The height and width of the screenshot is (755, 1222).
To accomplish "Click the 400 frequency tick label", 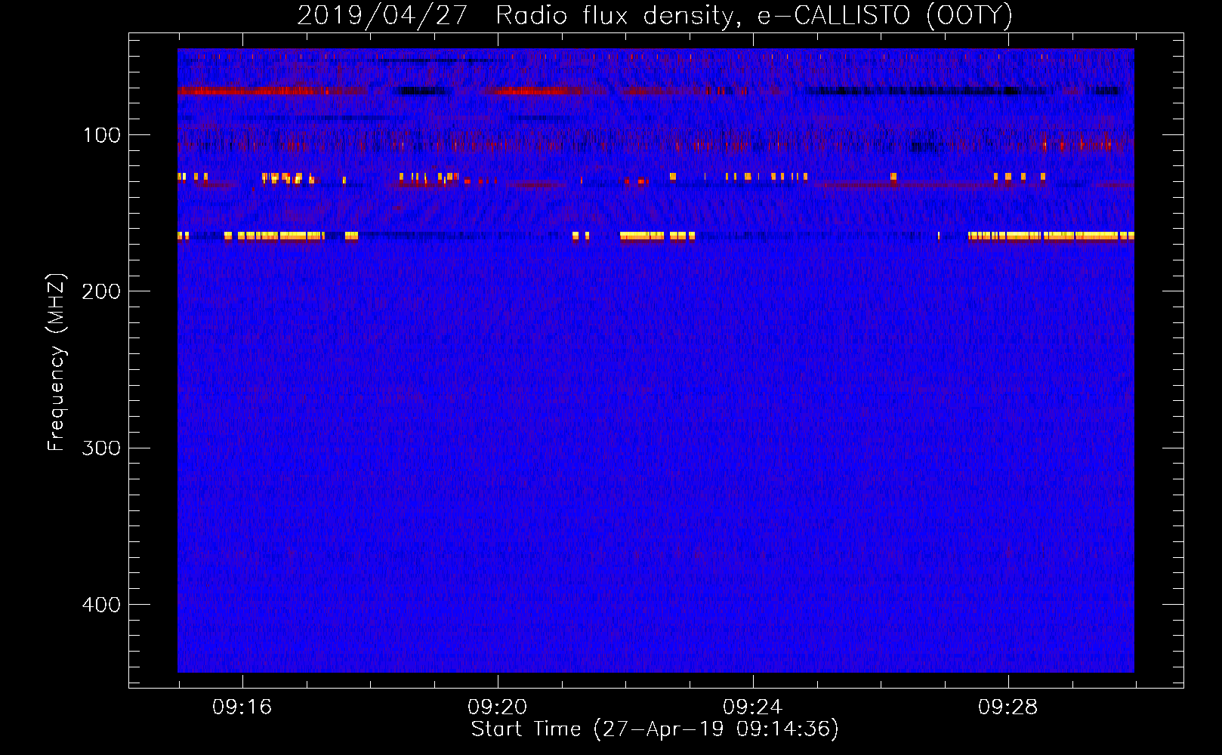I will (x=101, y=605).
